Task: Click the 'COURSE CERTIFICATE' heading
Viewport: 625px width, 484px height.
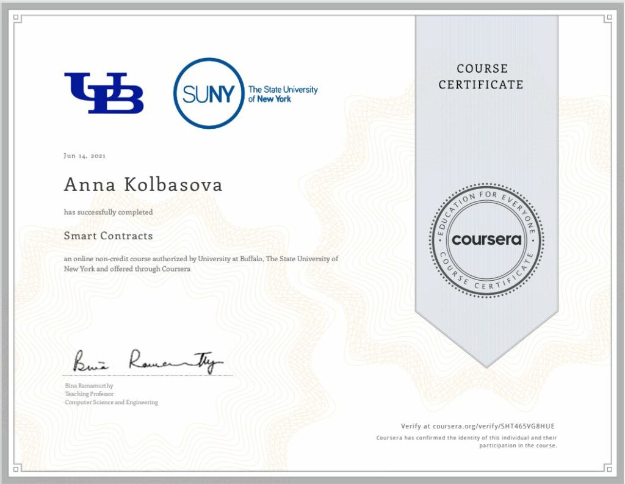Action: (481, 76)
